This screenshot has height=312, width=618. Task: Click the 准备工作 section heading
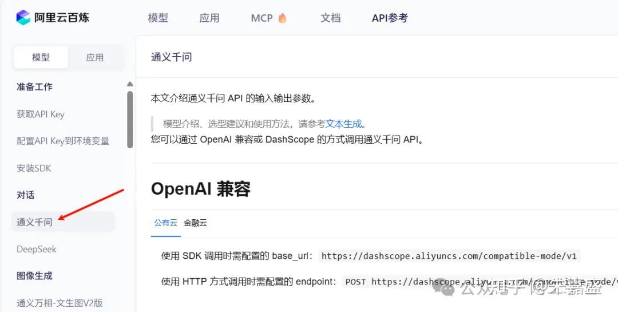(x=34, y=87)
